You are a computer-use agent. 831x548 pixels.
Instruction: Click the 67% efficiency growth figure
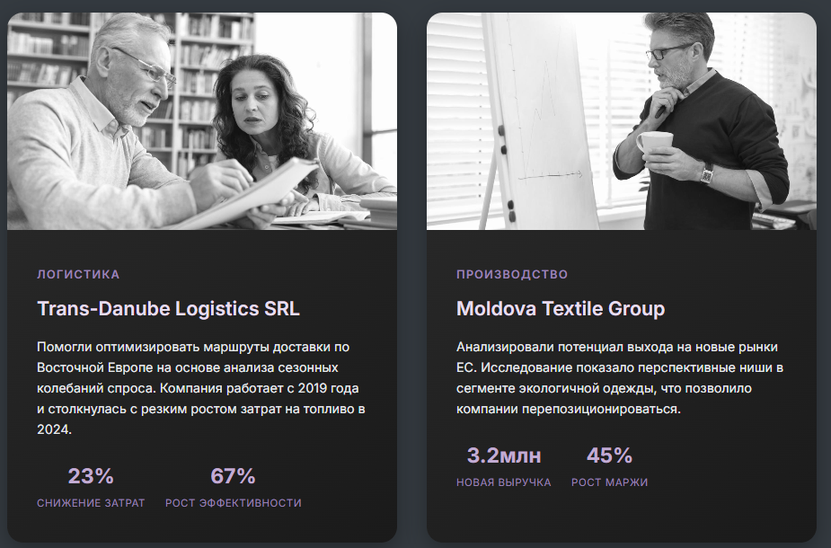click(234, 476)
